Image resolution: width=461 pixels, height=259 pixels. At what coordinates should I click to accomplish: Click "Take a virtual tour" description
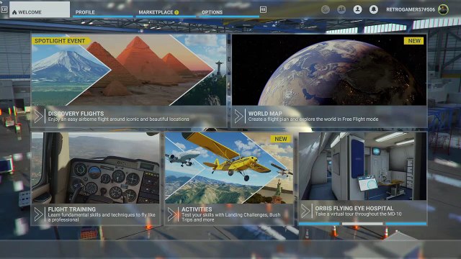pos(358,214)
